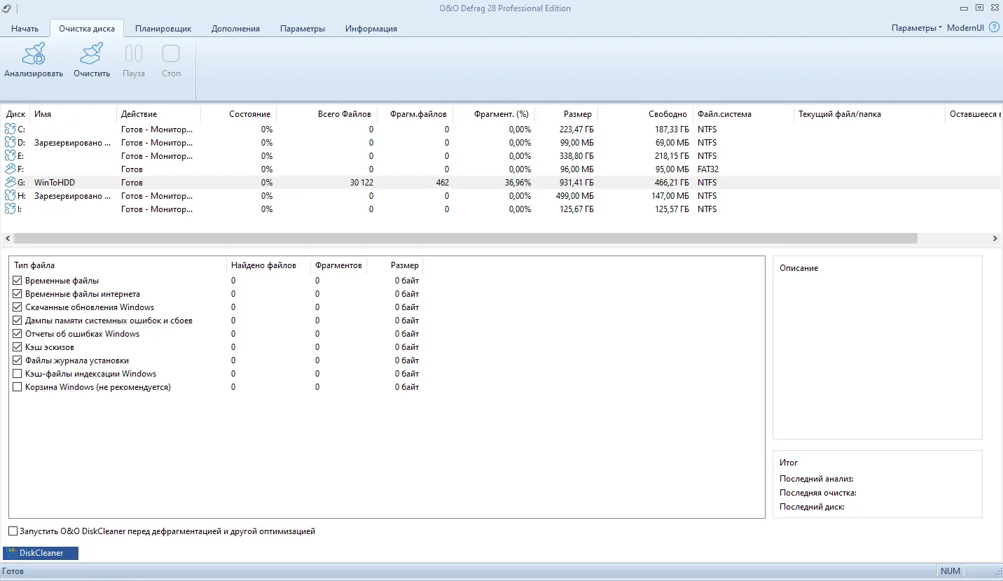Click the Найдено файлов column header
Image resolution: width=1003 pixels, height=581 pixels.
[269, 265]
